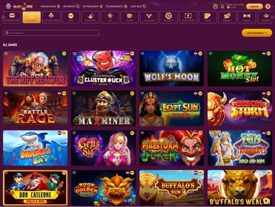
Task: Favorite Wolf's Moon with heart icon
Action: pos(142,54)
